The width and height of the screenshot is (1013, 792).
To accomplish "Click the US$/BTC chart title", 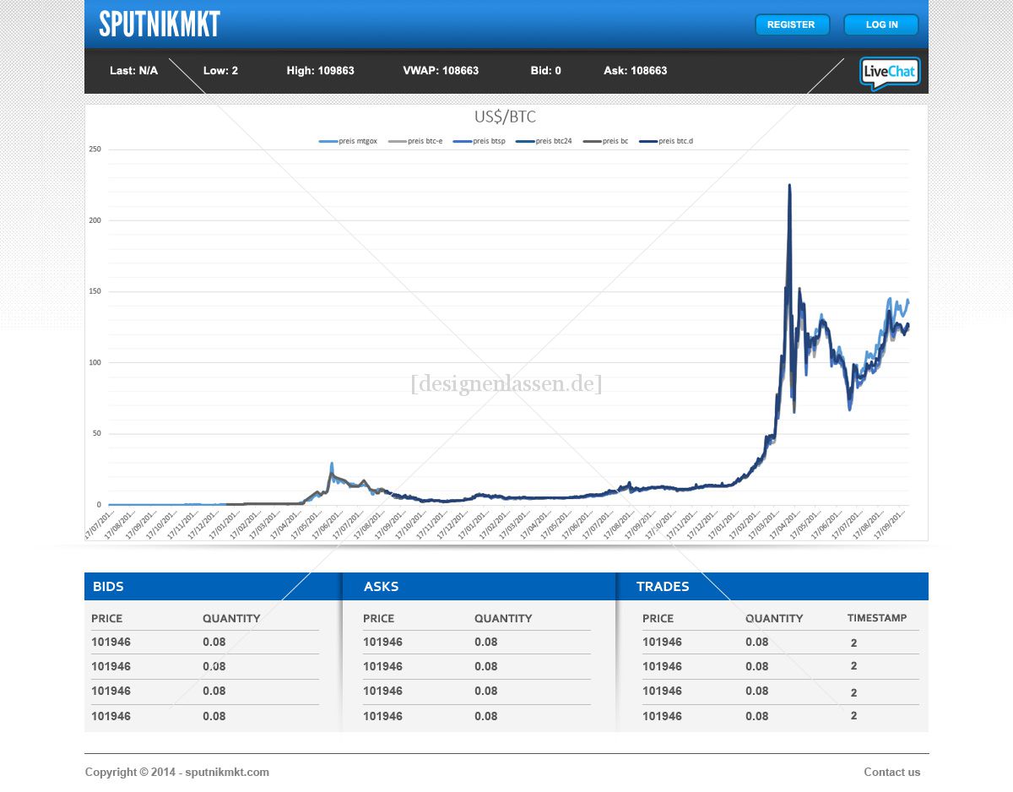I will 505,117.
